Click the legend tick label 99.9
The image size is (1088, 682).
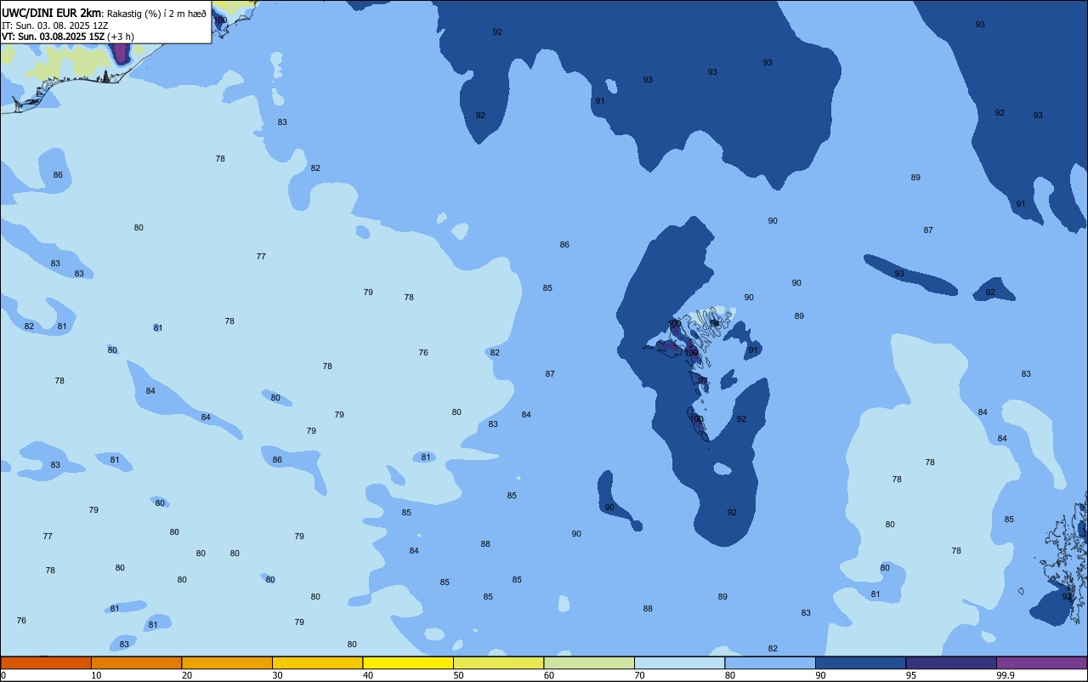pyautogui.click(x=1005, y=675)
